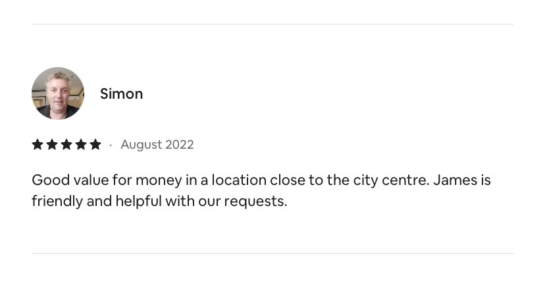This screenshot has width=545, height=283.
Task: Click the top horizontal divider line
Action: [x=272, y=24]
